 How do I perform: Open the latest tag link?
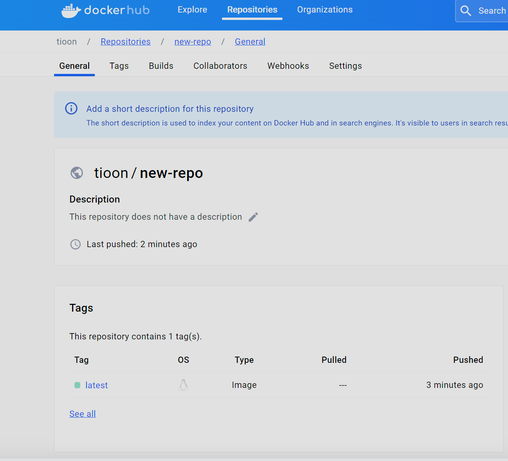96,385
